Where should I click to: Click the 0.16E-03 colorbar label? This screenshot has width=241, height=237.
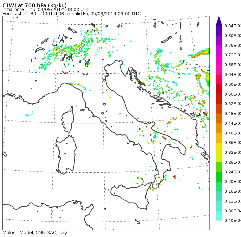[x=233, y=191]
